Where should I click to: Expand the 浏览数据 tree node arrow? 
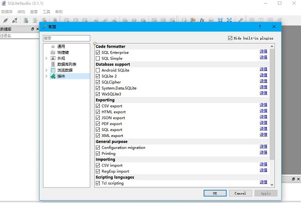(x=46, y=70)
